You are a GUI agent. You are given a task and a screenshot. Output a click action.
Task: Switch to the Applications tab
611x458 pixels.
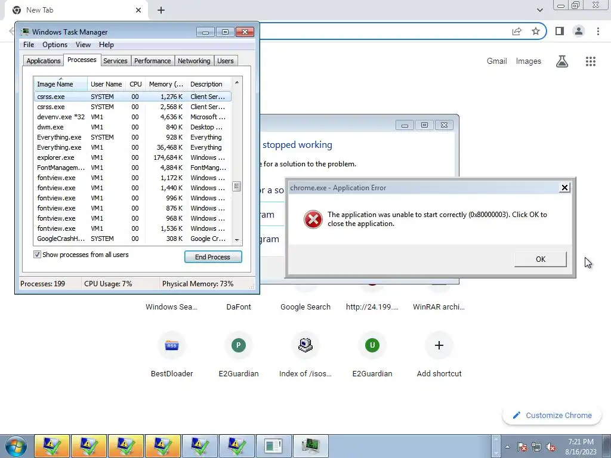click(43, 61)
